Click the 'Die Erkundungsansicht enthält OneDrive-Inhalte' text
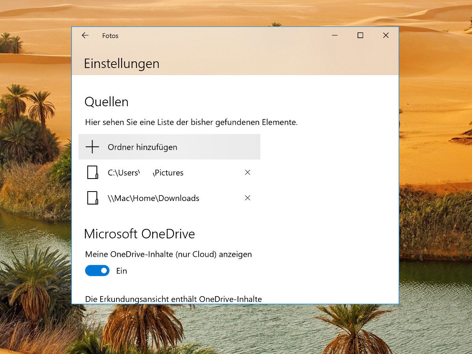Screen dimensions: 472x354 (x=173, y=299)
